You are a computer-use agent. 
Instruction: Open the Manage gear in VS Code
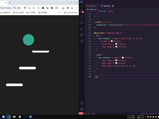(x=82, y=109)
